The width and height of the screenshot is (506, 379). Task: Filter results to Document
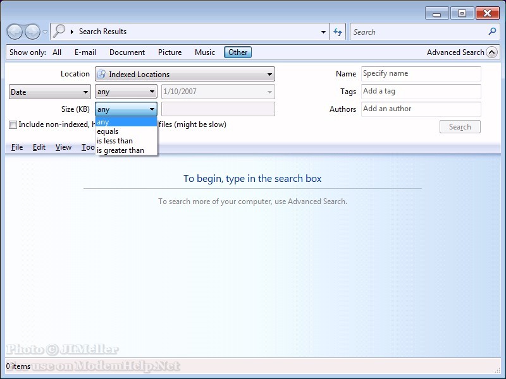click(x=127, y=52)
